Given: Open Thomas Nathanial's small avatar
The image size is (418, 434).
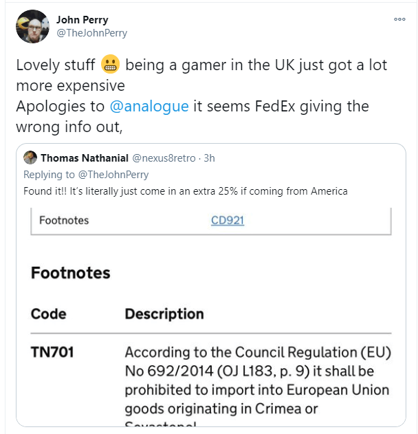Looking at the screenshot, I should click(30, 158).
